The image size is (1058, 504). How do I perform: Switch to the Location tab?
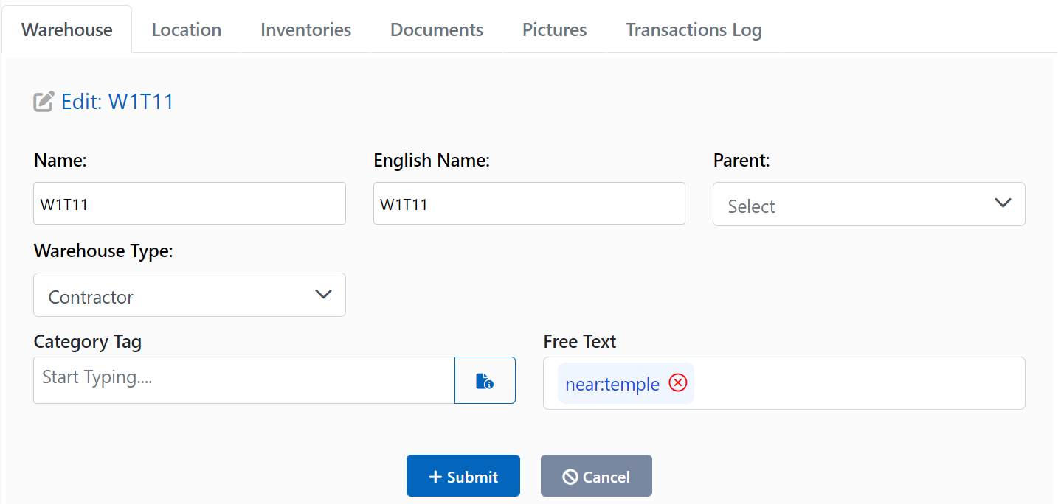click(x=187, y=30)
